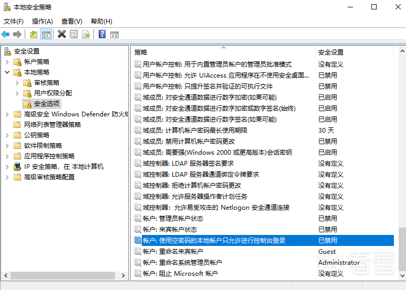Click the 用户权限分配 folder icon
Screen dimensions: 406x290
pos(27,93)
